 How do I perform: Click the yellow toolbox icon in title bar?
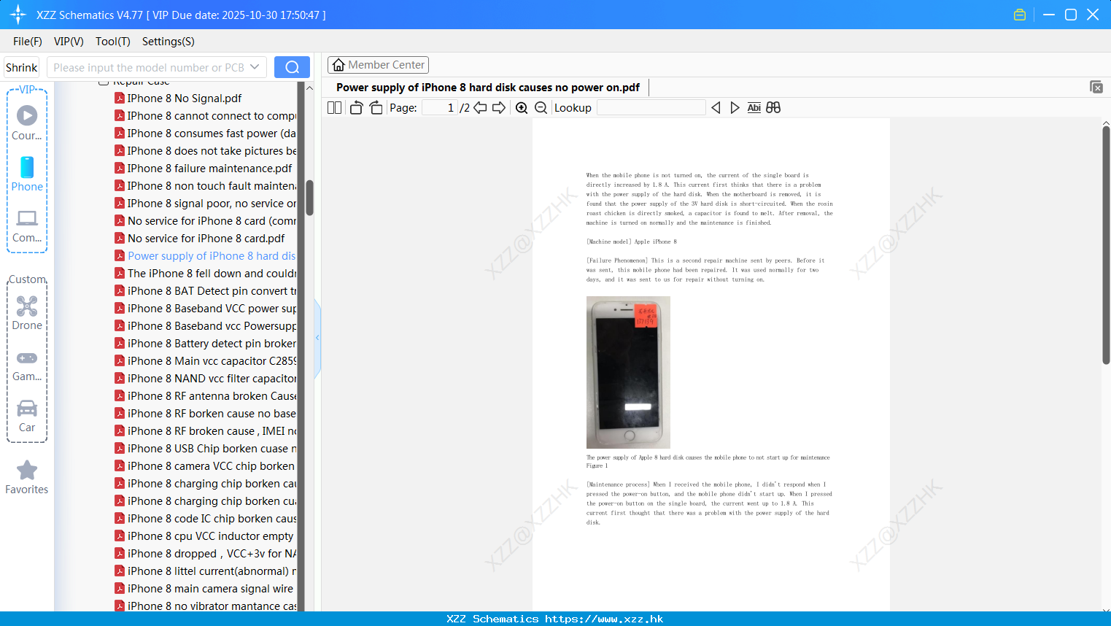click(1020, 15)
